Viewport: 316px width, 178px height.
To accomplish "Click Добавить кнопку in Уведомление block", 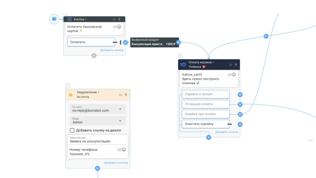I will pyautogui.click(x=116, y=163).
